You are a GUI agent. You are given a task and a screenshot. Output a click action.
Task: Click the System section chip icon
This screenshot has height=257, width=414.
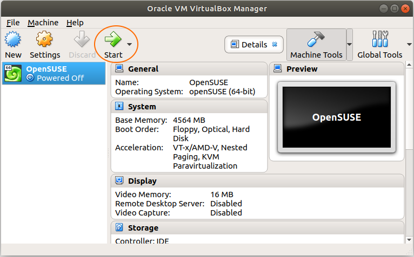(x=119, y=106)
